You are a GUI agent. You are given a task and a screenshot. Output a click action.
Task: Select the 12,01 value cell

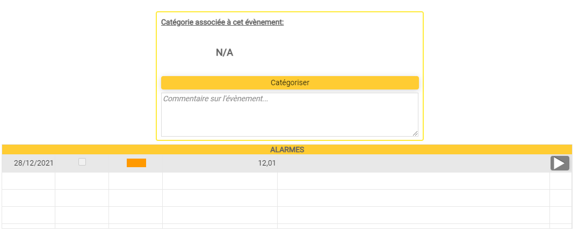click(x=267, y=163)
